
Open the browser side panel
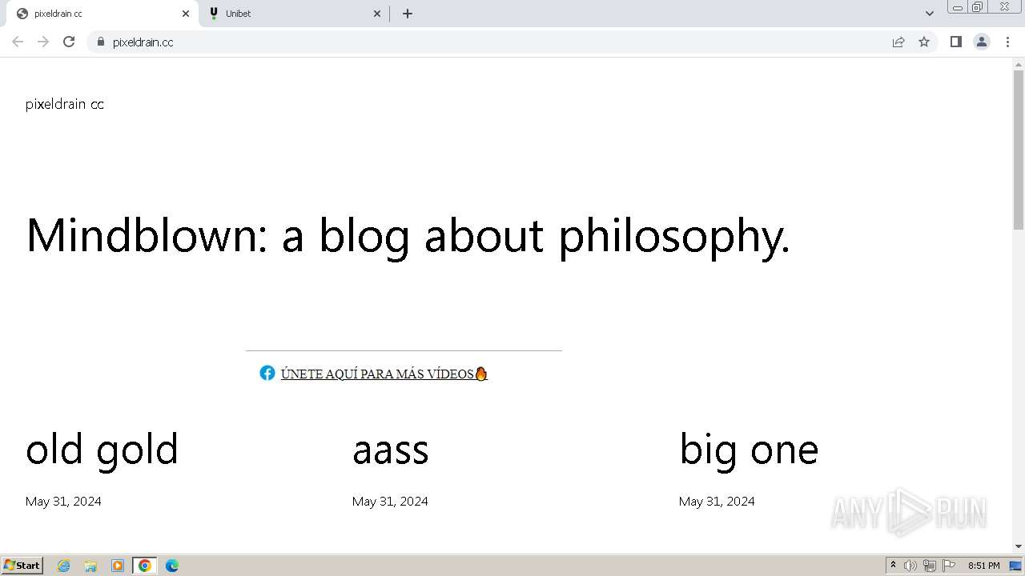[955, 42]
